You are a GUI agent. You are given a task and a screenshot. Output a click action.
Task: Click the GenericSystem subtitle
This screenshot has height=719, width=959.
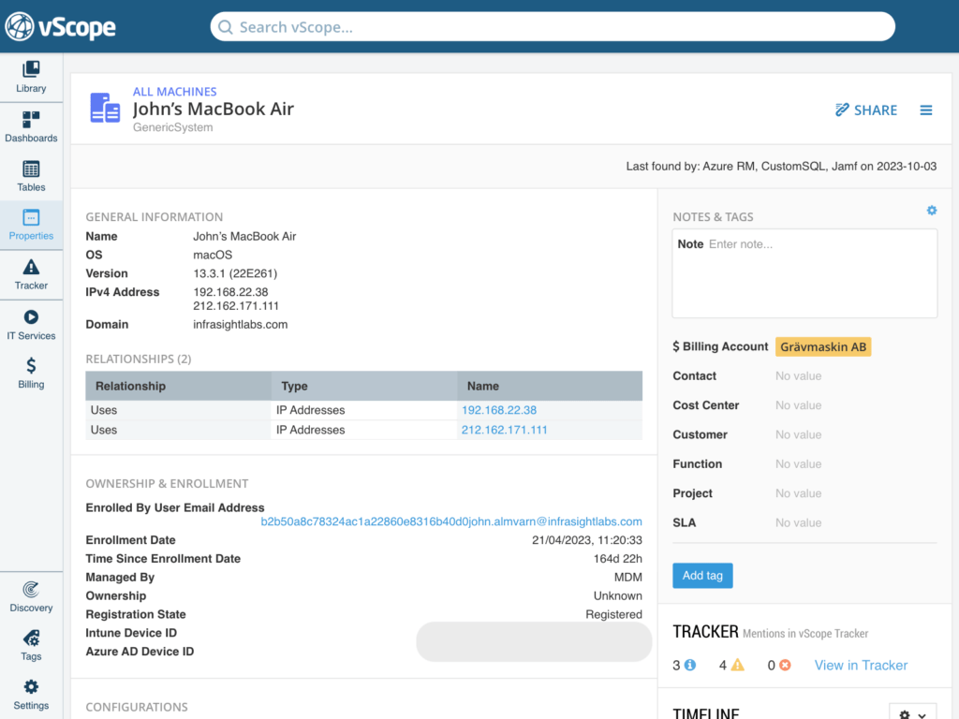click(x=173, y=127)
